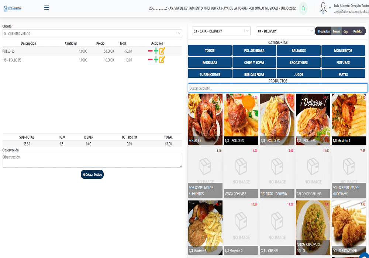Open the user profile avatar icon
The width and height of the screenshot is (369, 258).
coord(324,8)
